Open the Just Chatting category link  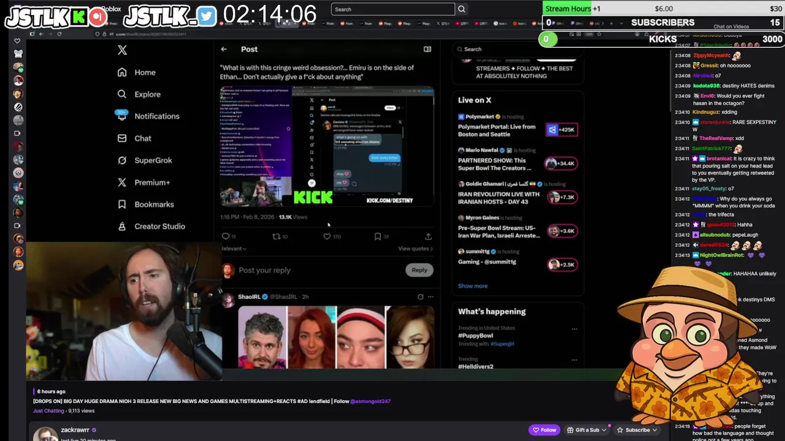click(x=48, y=411)
